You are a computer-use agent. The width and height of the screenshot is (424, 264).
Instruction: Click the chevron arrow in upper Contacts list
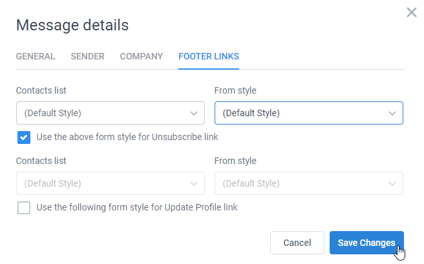194,114
